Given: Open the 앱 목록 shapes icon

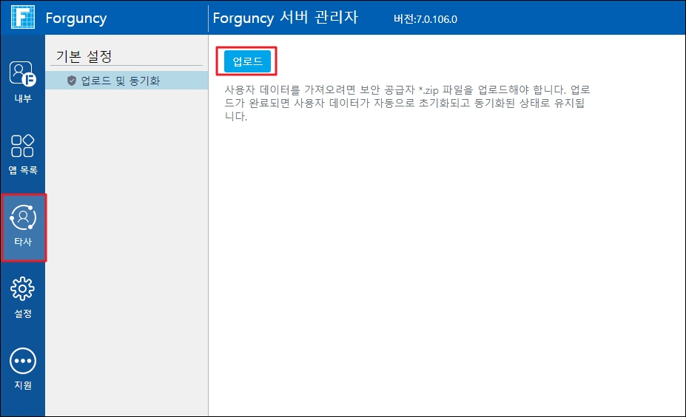Looking at the screenshot, I should [x=22, y=146].
